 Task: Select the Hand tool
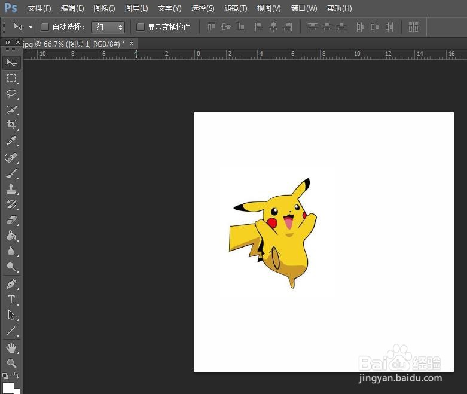tap(11, 348)
